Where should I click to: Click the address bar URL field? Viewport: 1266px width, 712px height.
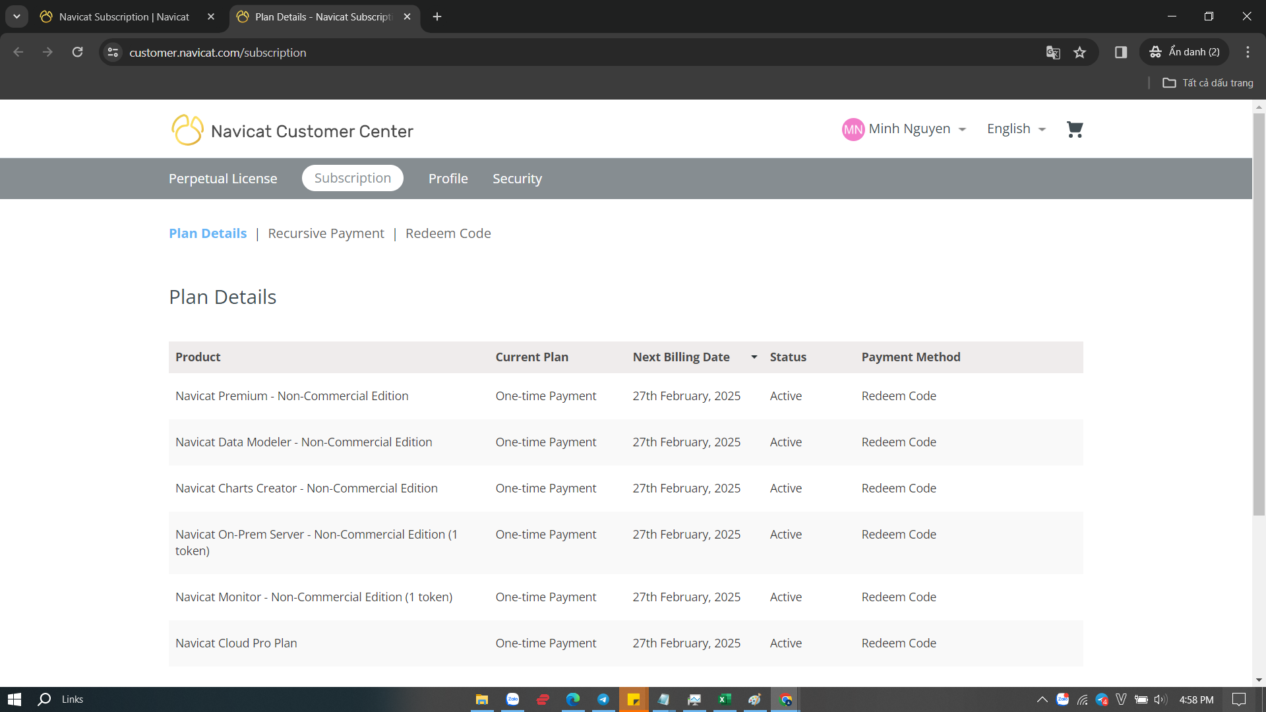coord(580,52)
